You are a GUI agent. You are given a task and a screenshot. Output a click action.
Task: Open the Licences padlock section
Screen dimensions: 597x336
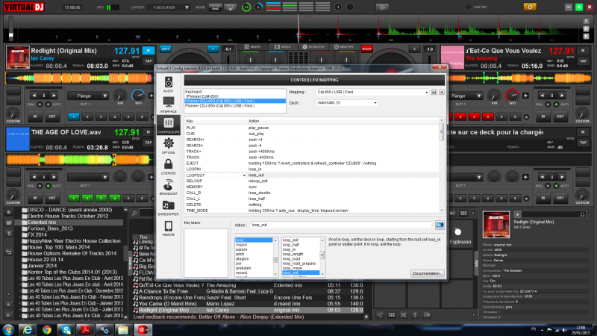(168, 166)
